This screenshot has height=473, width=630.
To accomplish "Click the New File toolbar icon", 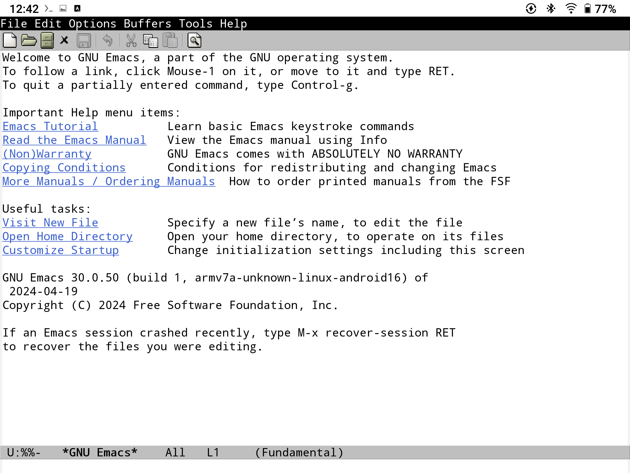I will point(10,40).
